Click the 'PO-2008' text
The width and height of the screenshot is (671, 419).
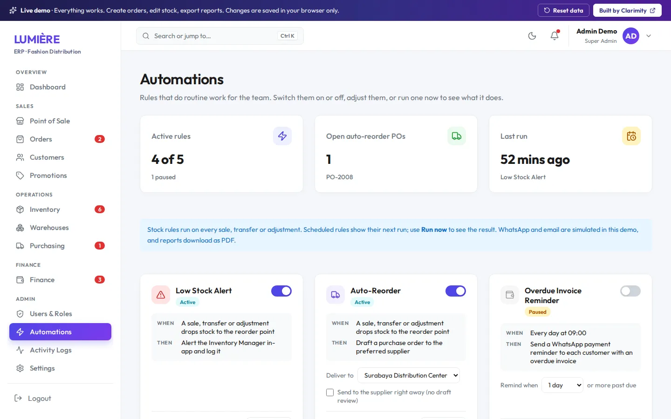[x=340, y=177]
